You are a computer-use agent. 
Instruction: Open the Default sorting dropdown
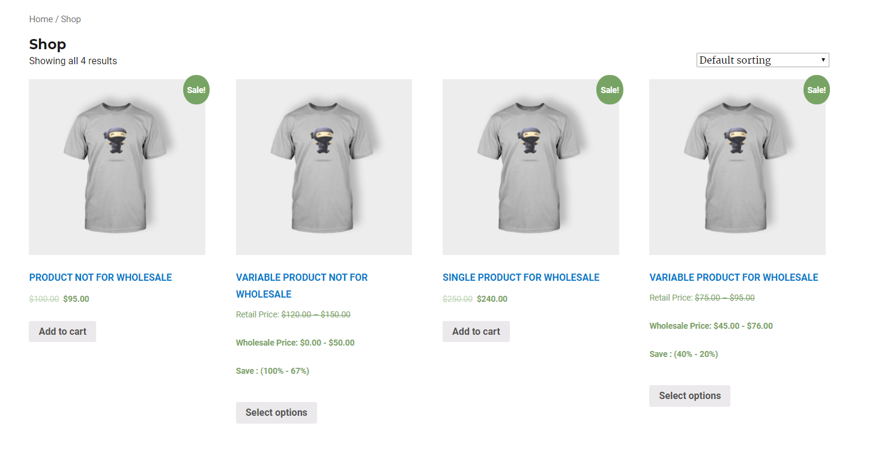click(763, 60)
